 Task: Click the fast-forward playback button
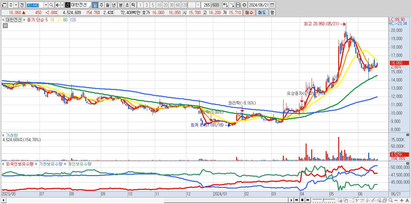tap(308, 200)
